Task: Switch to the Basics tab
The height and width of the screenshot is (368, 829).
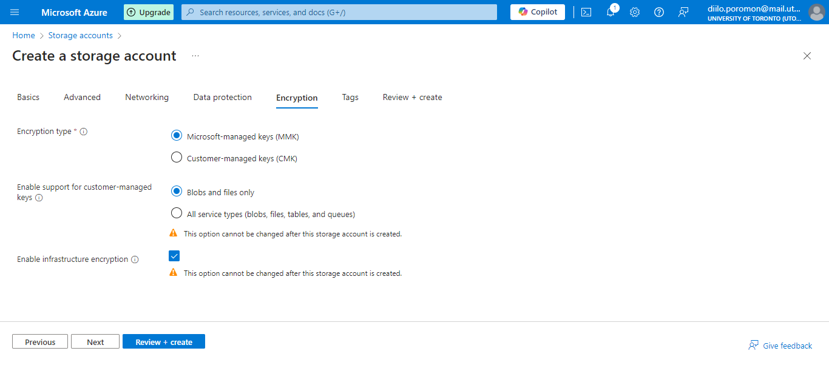Action: pyautogui.click(x=28, y=97)
